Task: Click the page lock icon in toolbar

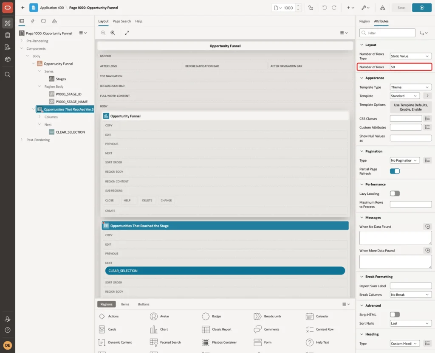Action: 311,8
